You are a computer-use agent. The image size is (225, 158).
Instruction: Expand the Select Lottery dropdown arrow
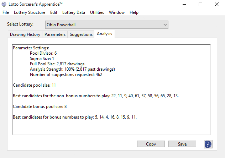[165, 24]
